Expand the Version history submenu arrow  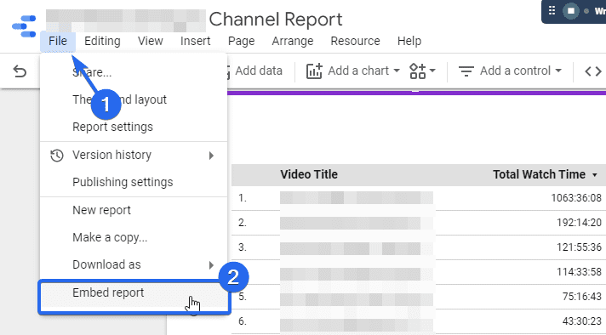tap(211, 155)
